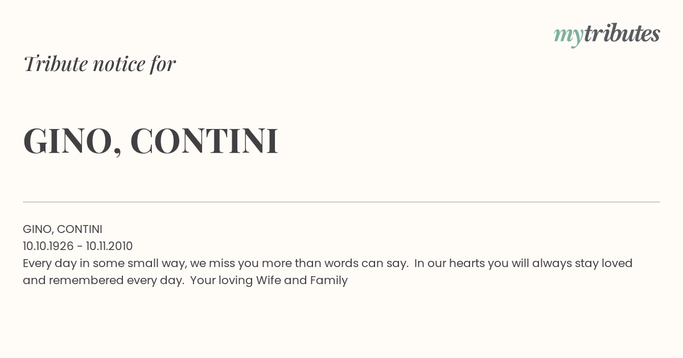
Task: Click the dash between the two dates
Action: point(80,247)
